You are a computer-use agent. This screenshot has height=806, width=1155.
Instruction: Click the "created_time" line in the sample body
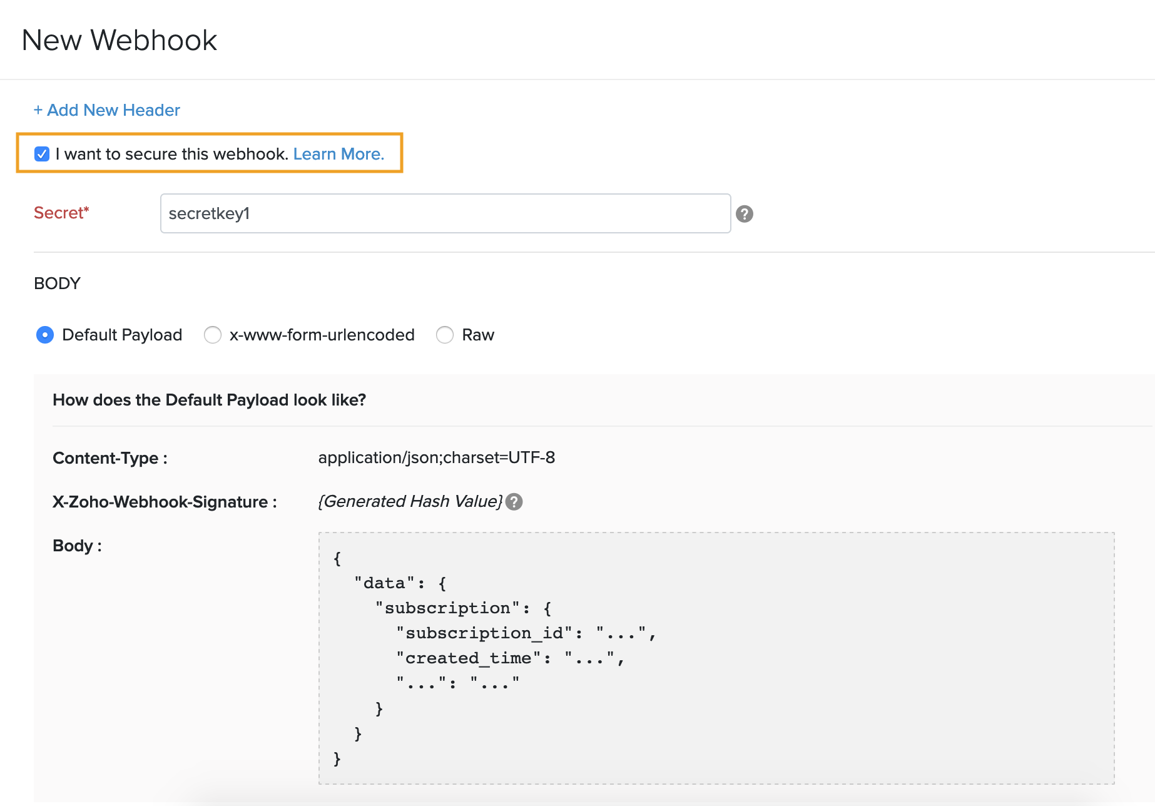[510, 658]
